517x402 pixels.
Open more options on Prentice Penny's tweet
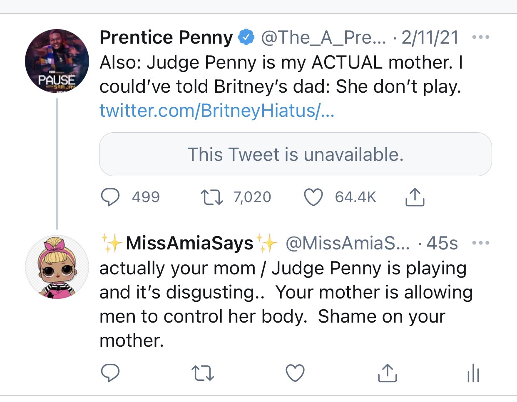click(x=481, y=37)
